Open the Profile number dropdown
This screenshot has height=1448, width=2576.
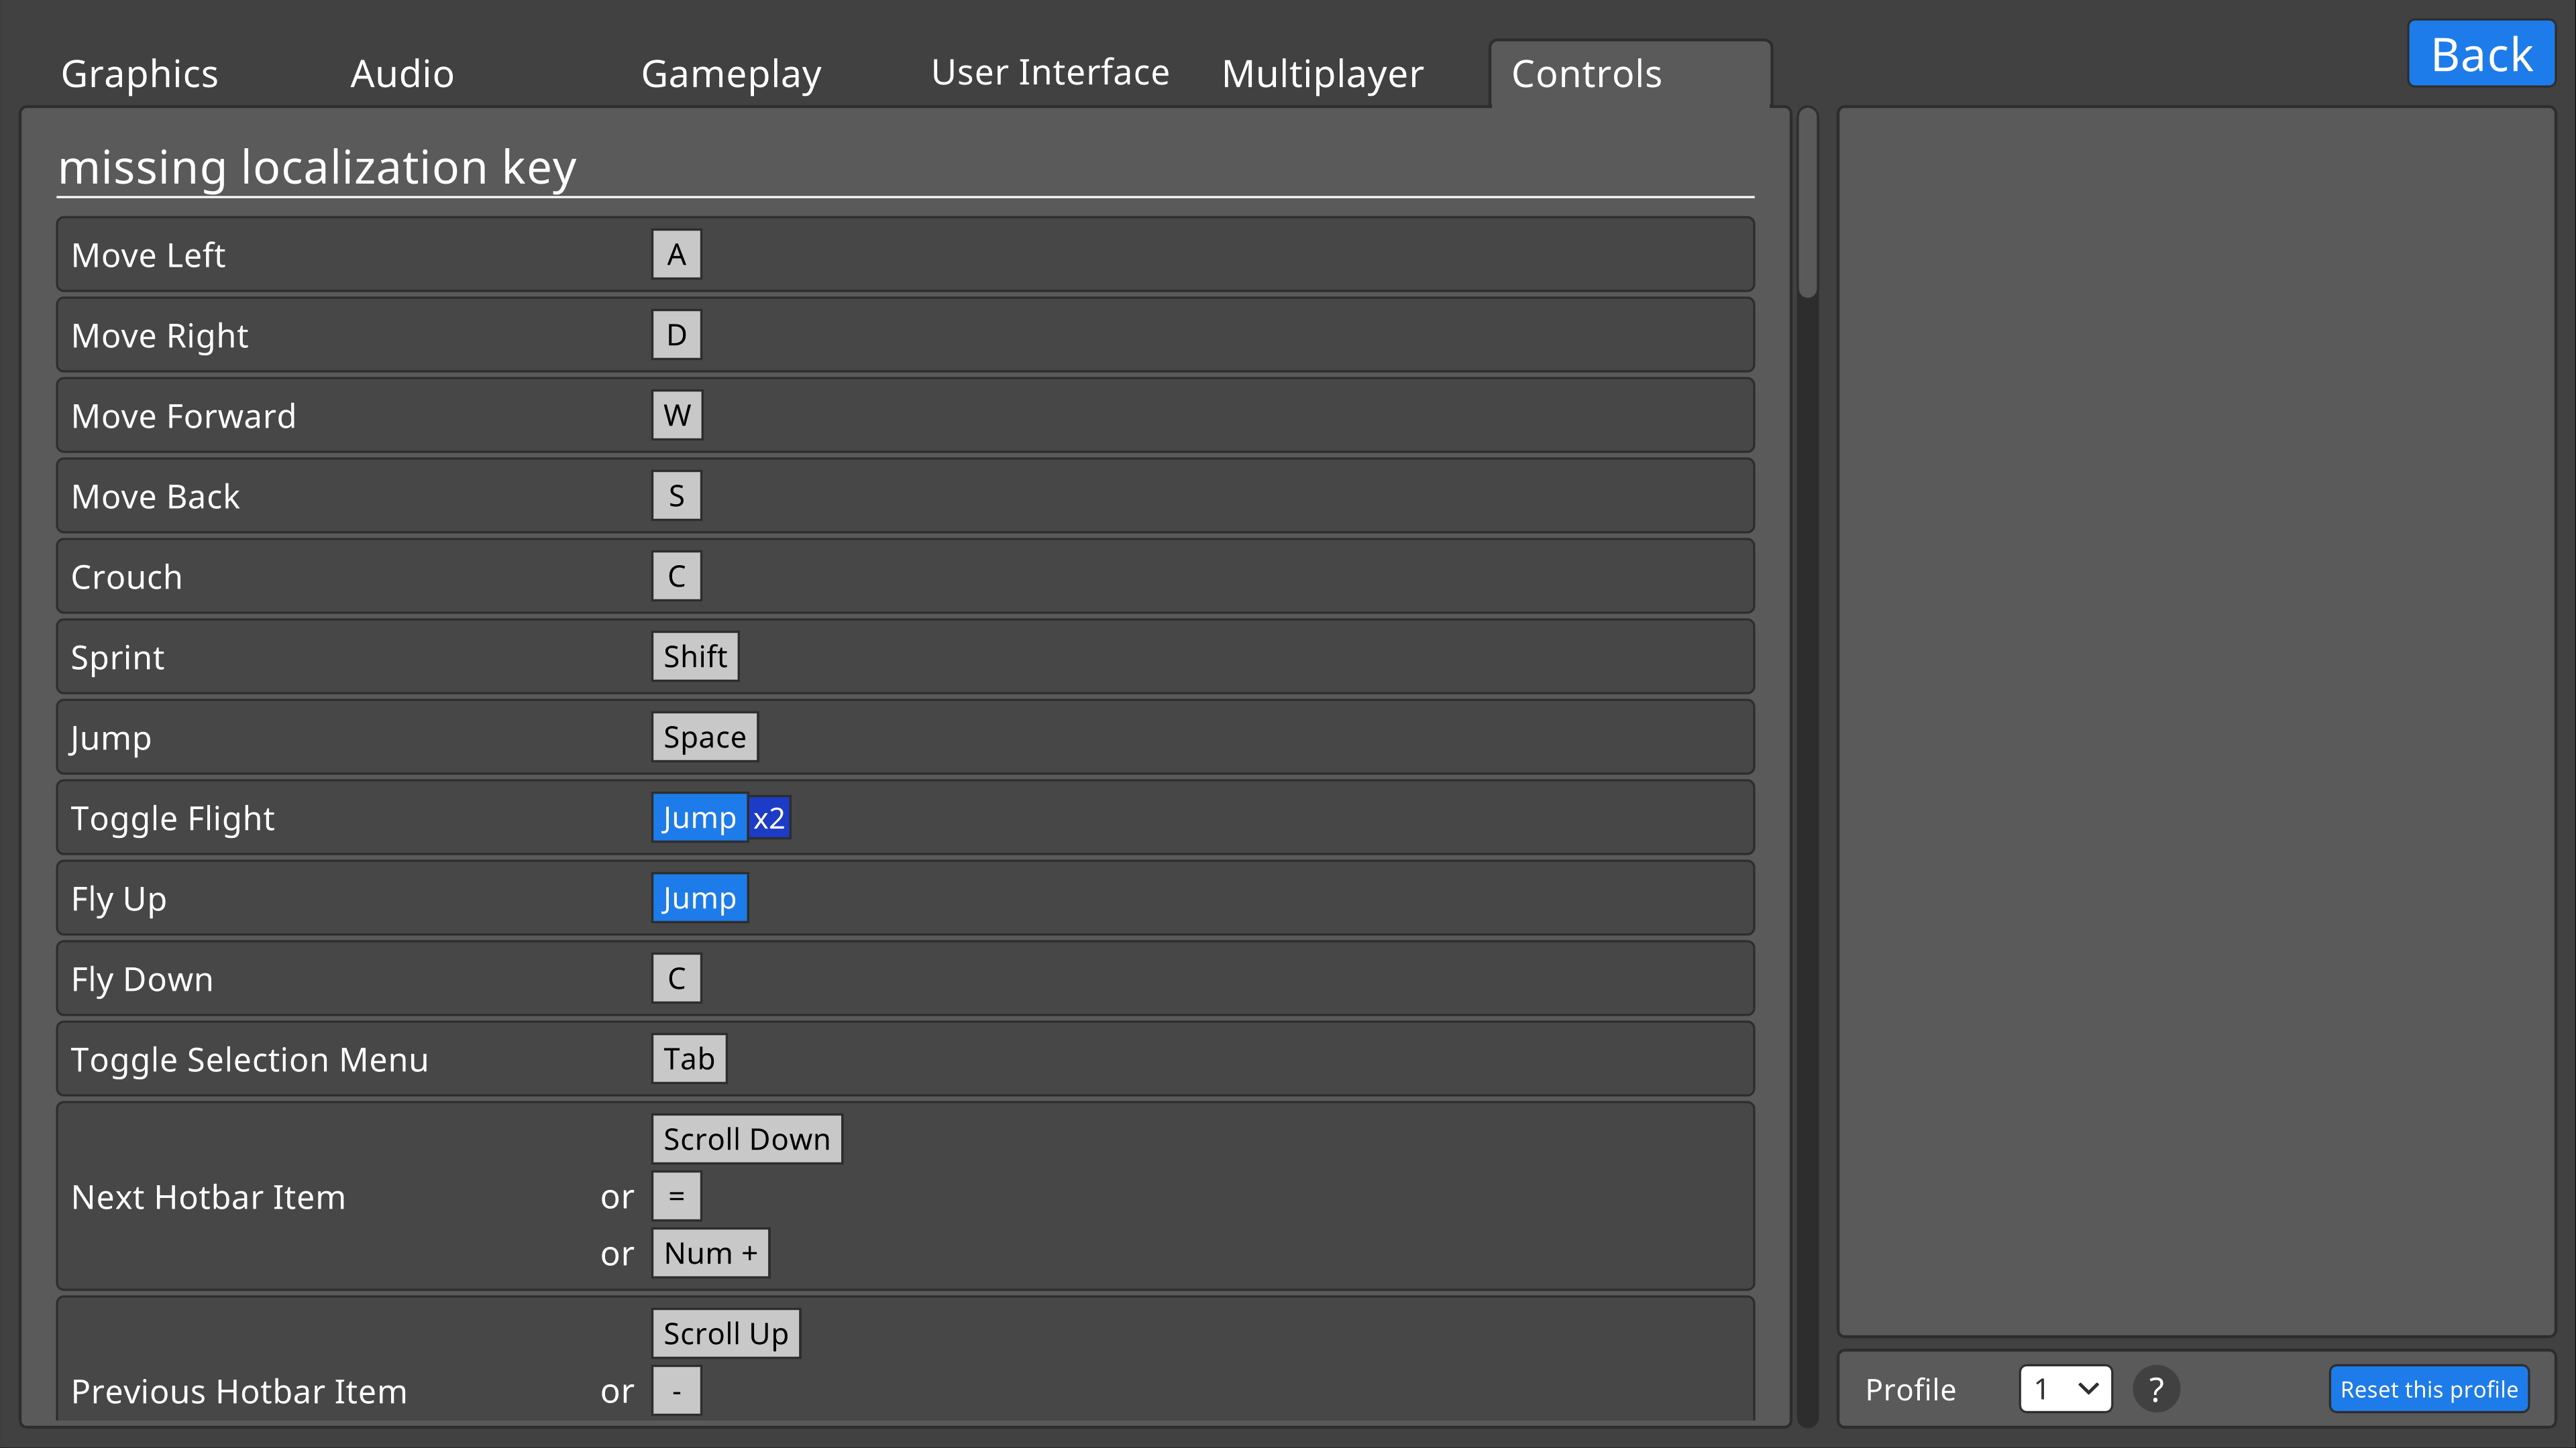tap(2065, 1389)
